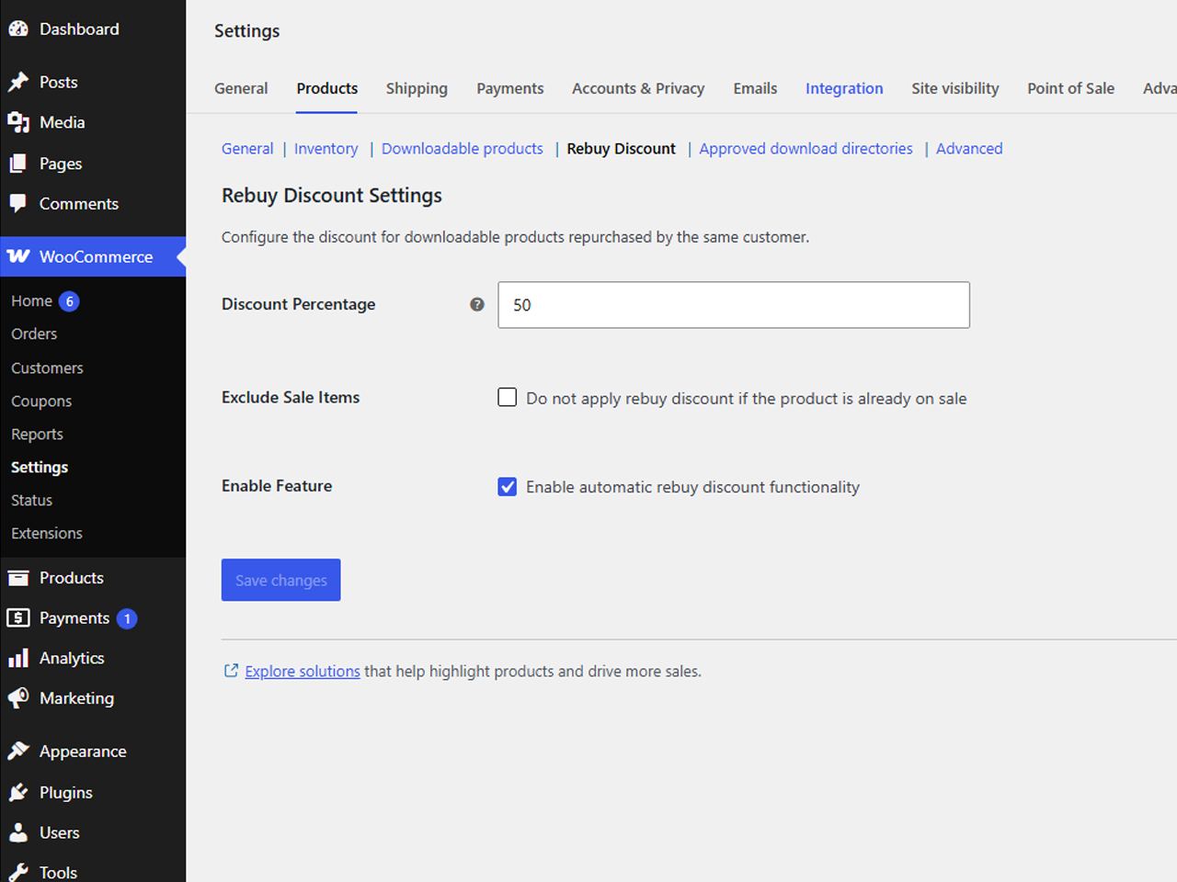Open Reports in WooCommerce submenu
This screenshot has width=1177, height=882.
(x=37, y=435)
